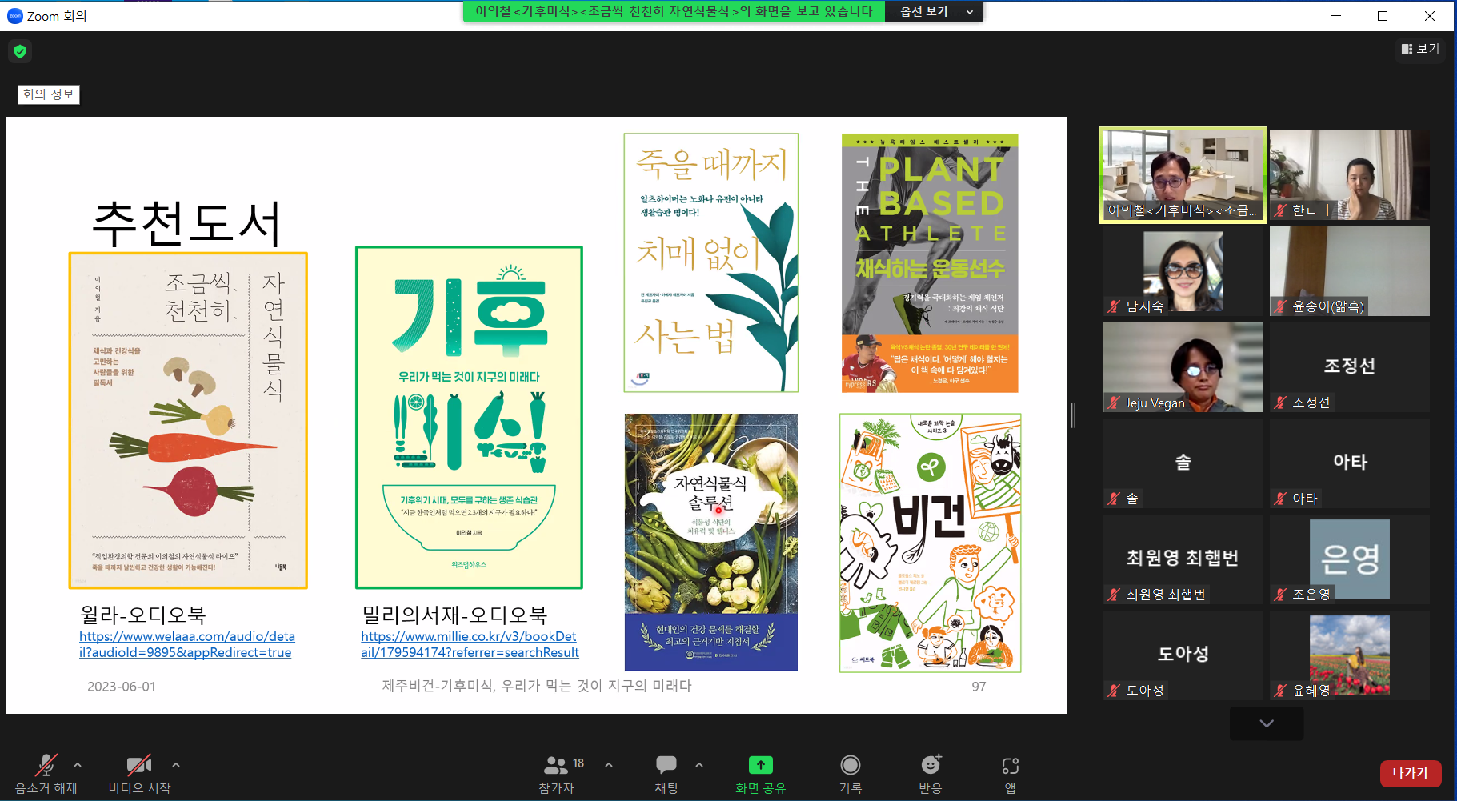Click the participant count 18 label
This screenshot has height=801, width=1457.
pyautogui.click(x=578, y=763)
